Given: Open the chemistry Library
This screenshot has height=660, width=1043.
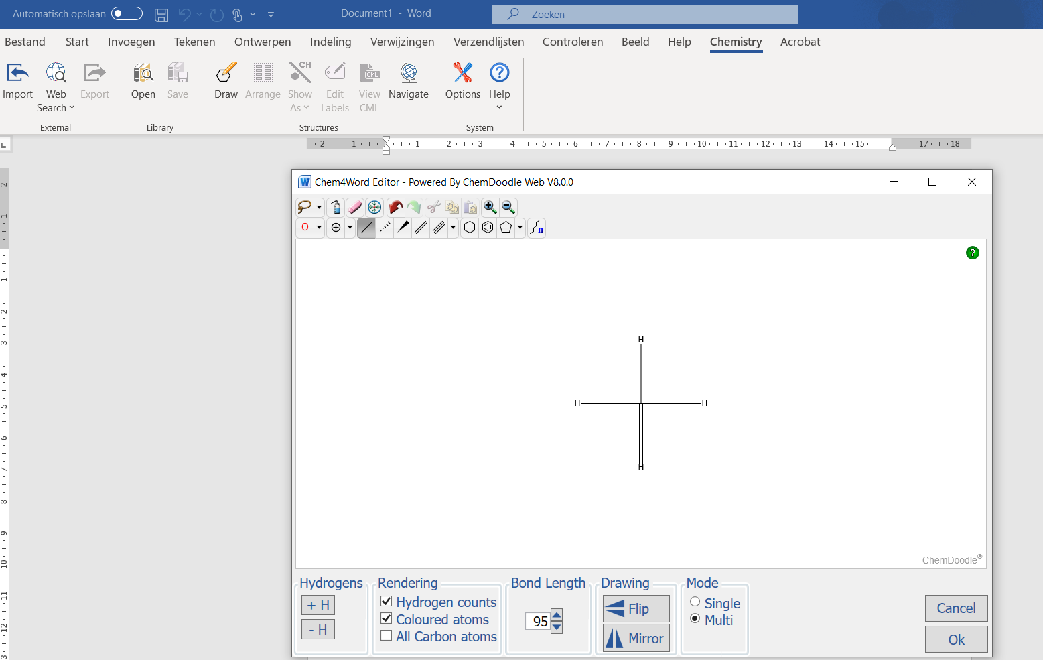Looking at the screenshot, I should 143,81.
